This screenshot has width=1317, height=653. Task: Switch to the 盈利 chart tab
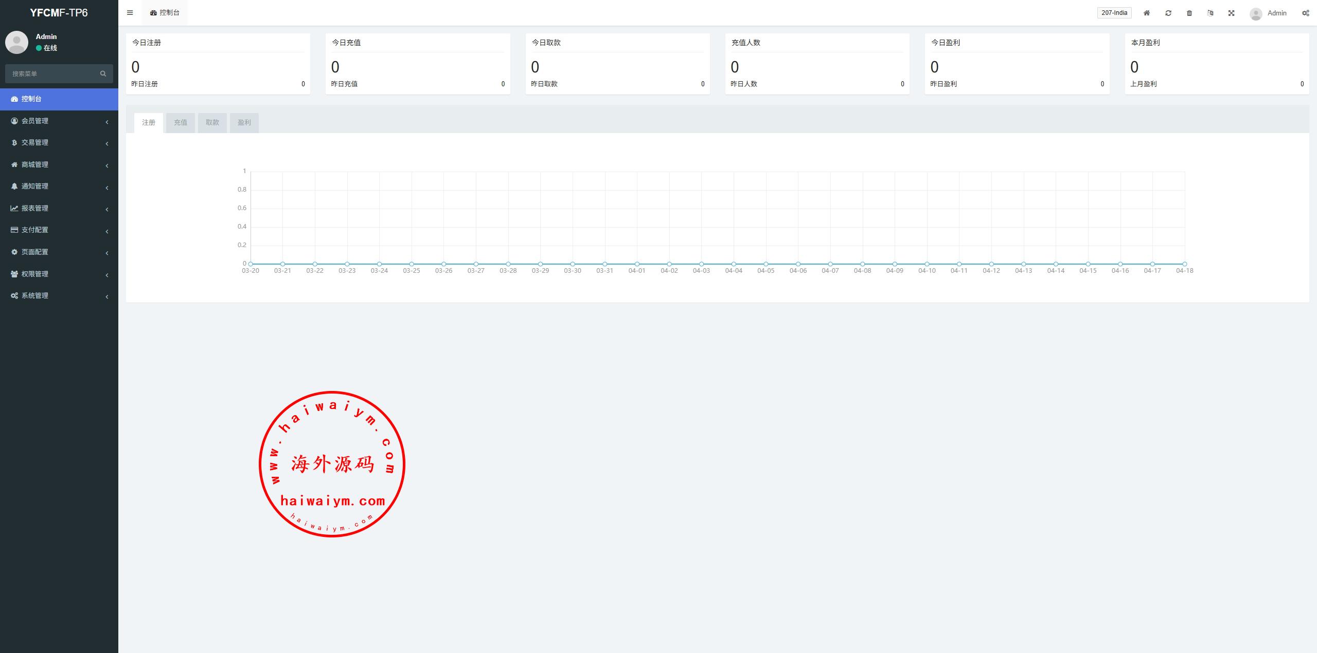[x=244, y=123]
